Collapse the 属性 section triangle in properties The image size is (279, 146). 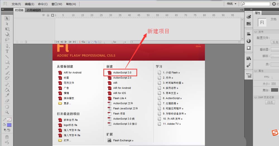(256, 71)
